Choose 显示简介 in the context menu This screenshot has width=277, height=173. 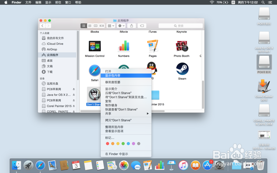[126, 89]
